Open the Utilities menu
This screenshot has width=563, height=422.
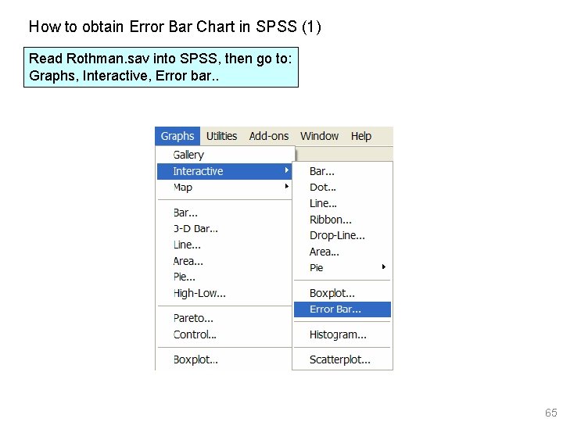pos(221,136)
